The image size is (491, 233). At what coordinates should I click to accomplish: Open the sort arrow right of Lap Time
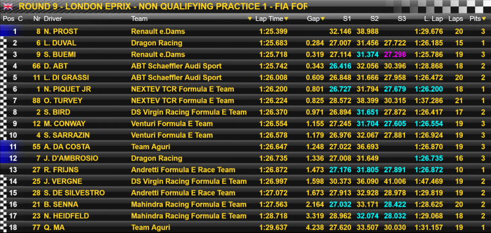click(286, 19)
